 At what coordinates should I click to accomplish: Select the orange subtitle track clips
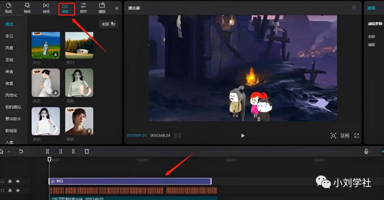click(x=133, y=190)
